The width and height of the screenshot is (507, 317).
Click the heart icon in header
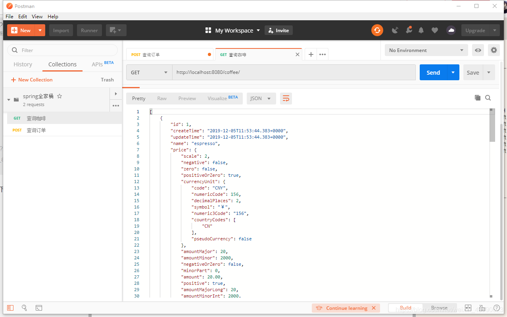pos(435,30)
